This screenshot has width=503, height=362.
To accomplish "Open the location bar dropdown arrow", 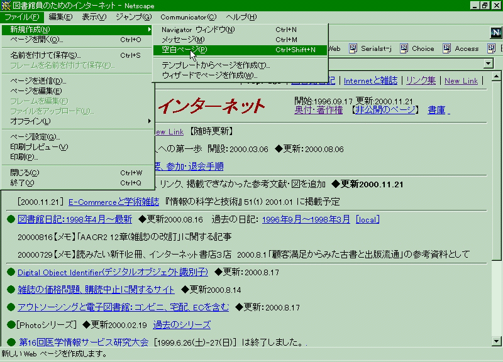I will tap(489, 63).
